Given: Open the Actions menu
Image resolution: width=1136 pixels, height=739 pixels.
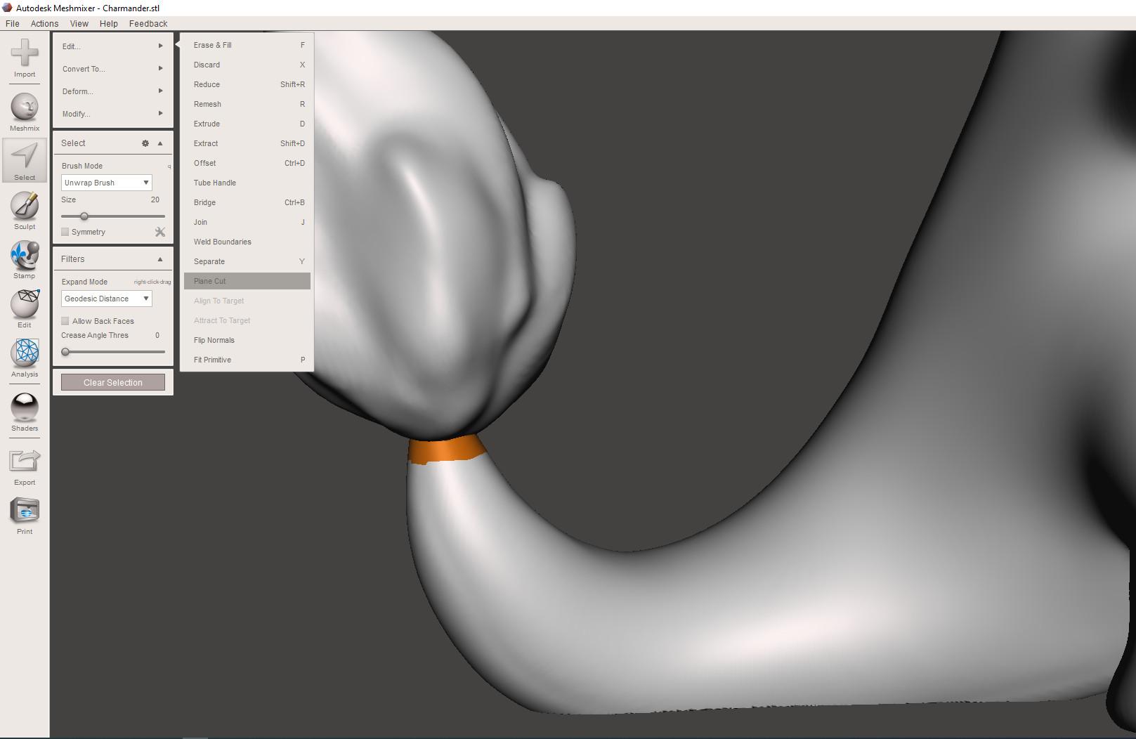Looking at the screenshot, I should 44,23.
